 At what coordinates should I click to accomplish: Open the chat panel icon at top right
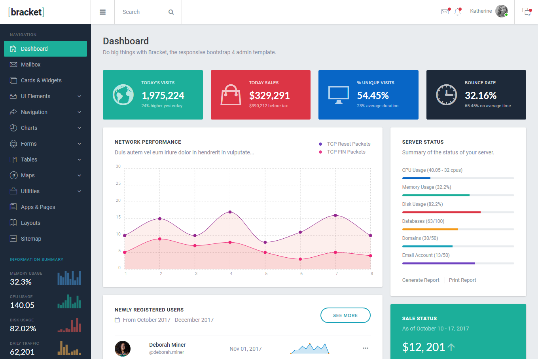(526, 12)
